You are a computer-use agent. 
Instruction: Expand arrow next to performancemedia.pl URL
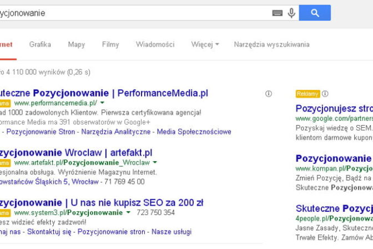click(x=102, y=103)
